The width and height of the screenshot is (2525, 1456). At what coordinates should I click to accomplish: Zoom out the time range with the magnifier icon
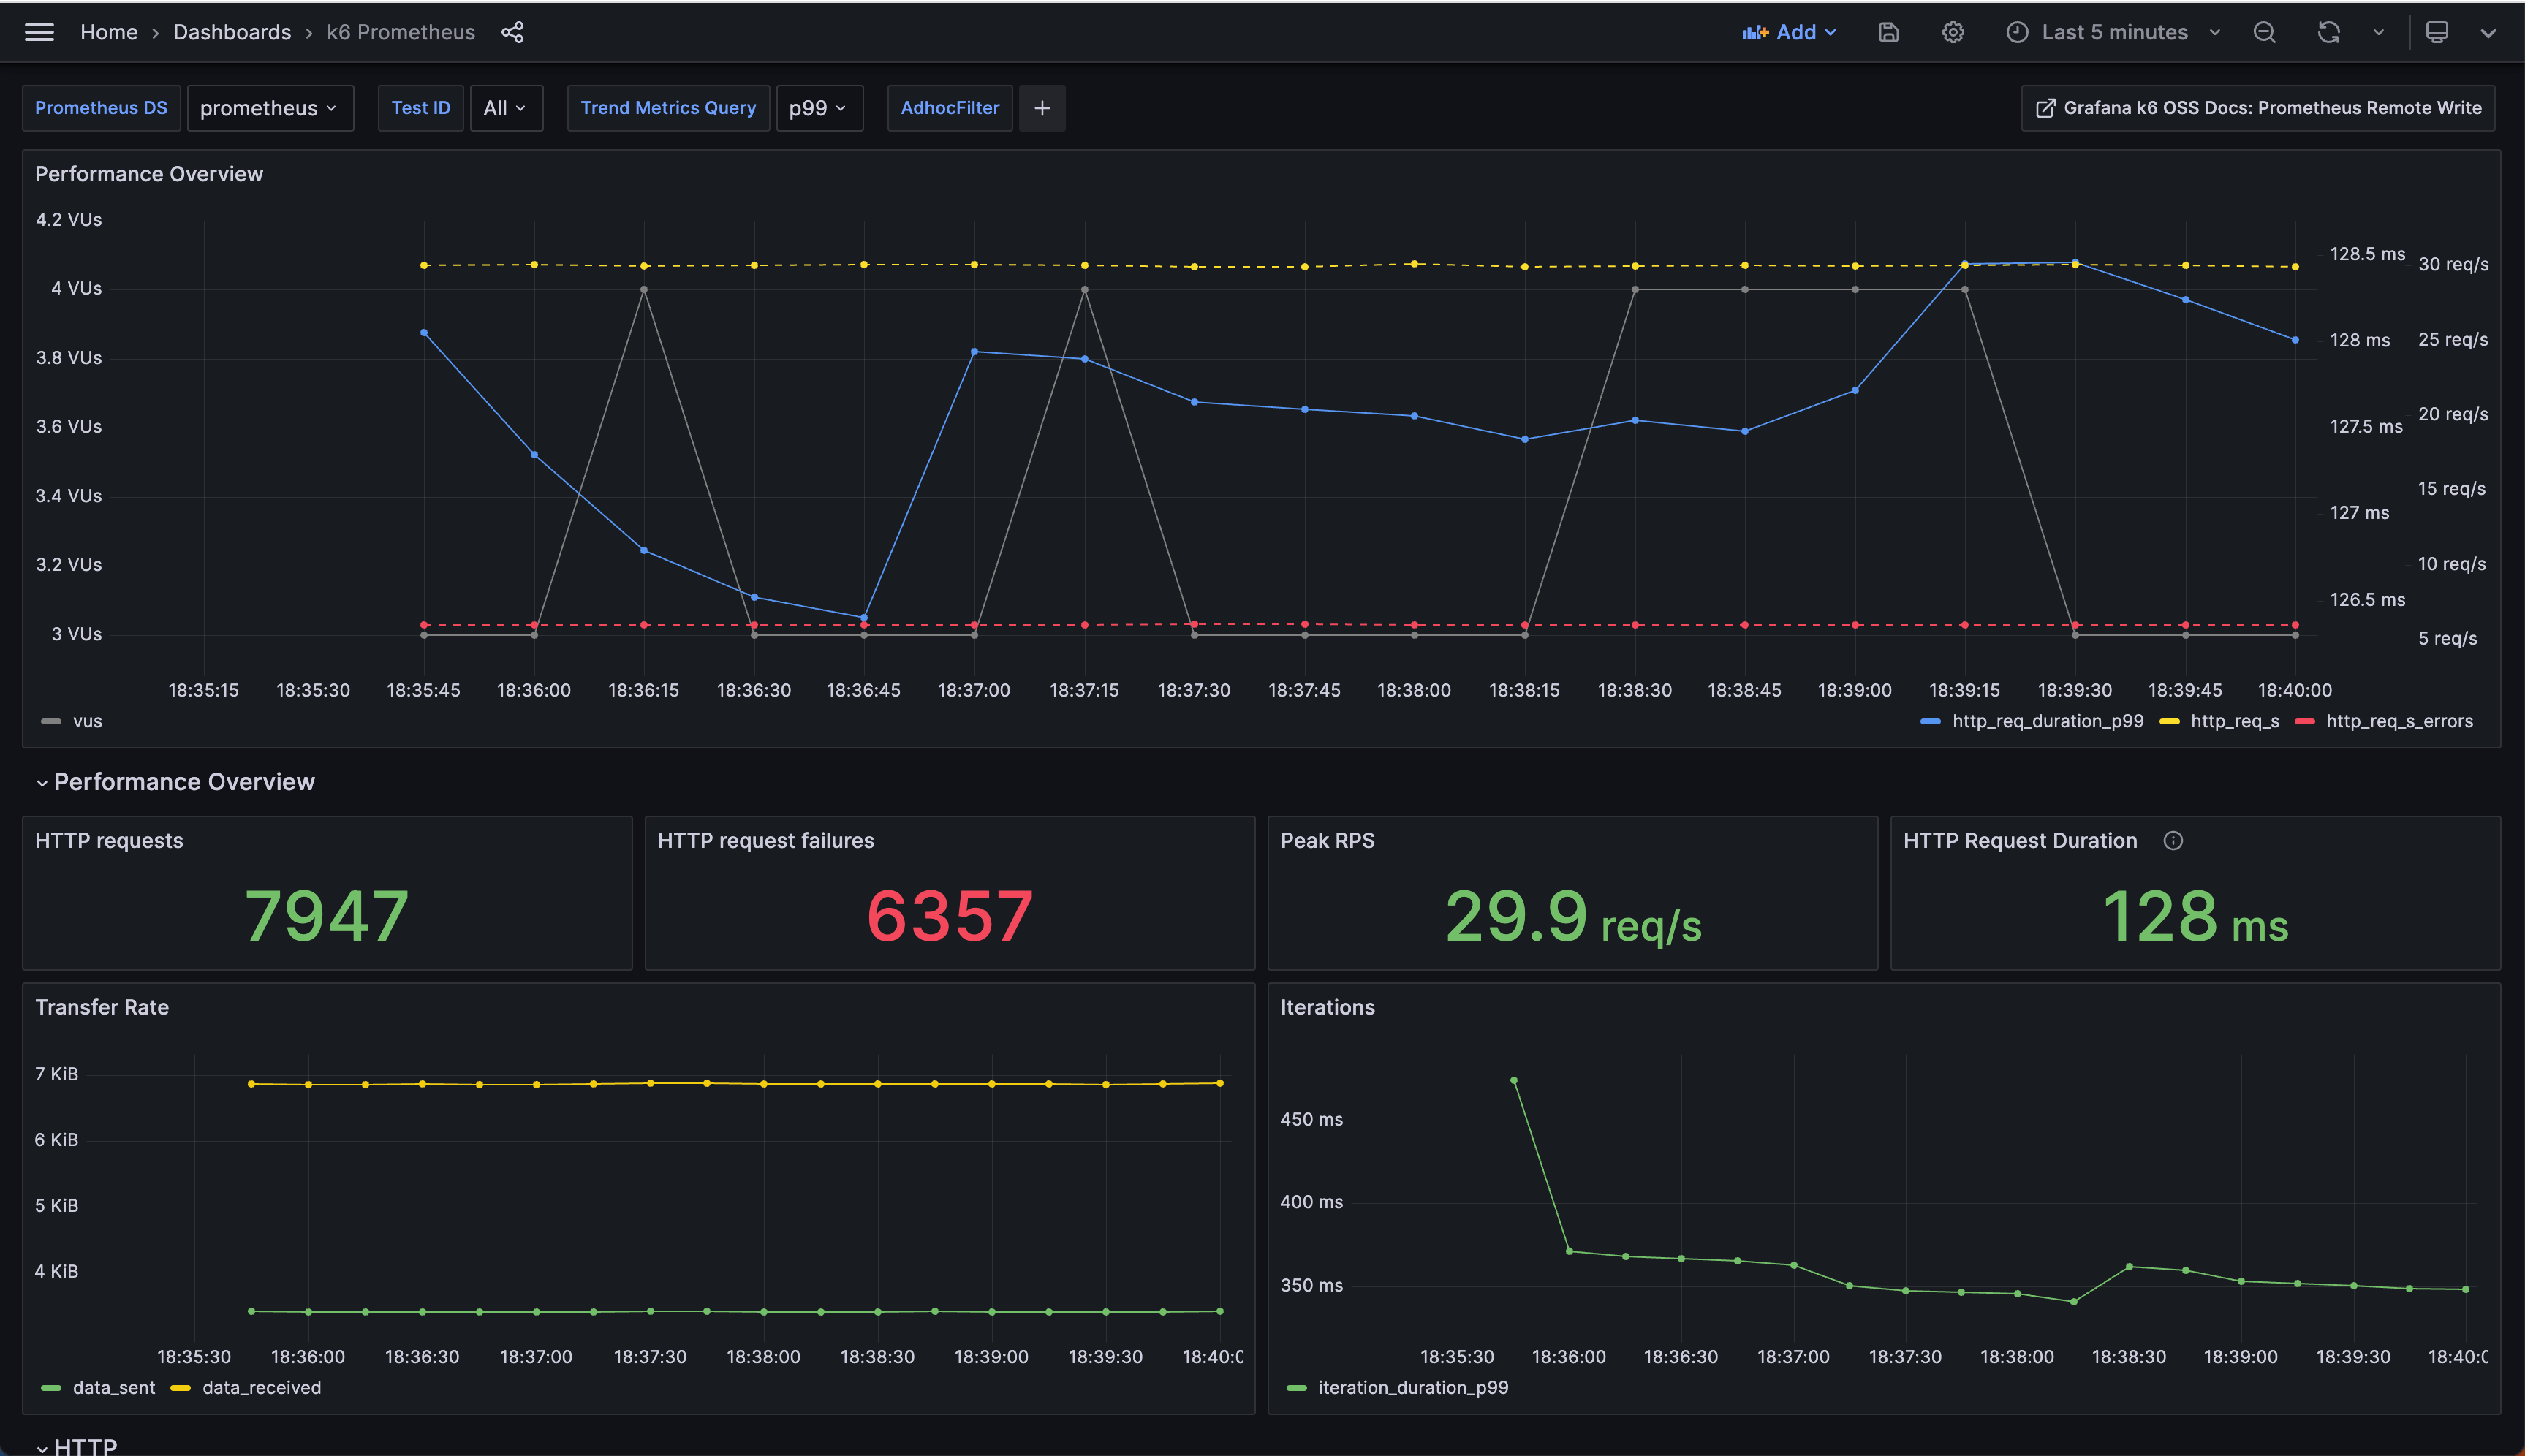click(2264, 32)
